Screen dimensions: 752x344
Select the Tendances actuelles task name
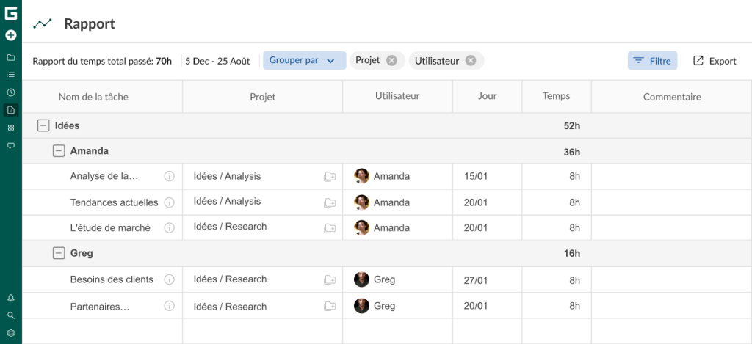(x=114, y=202)
